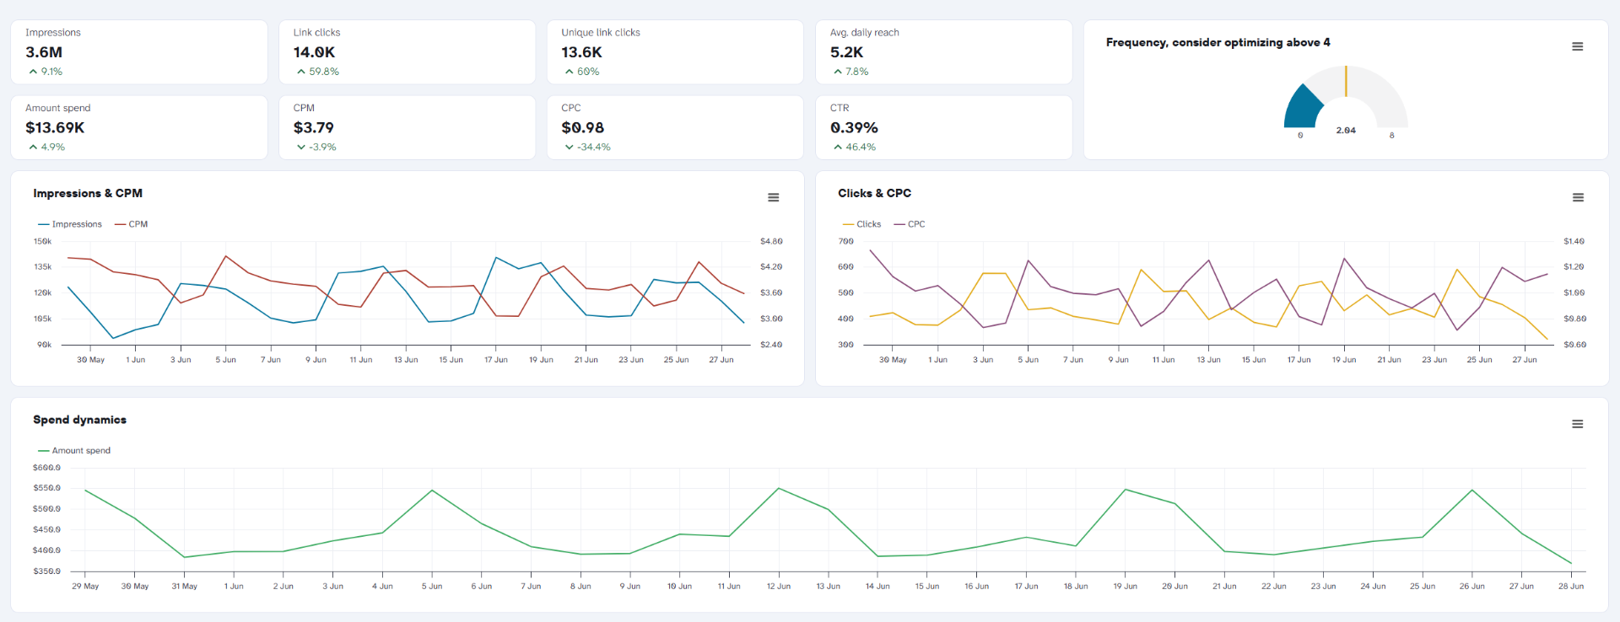Click 12 Jun peak on Spend dynamics line
This screenshot has height=622, width=1620.
pyautogui.click(x=779, y=488)
